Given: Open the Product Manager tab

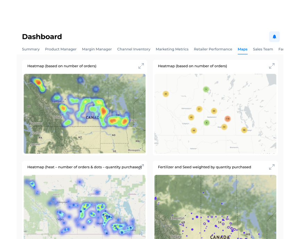Looking at the screenshot, I should [61, 49].
